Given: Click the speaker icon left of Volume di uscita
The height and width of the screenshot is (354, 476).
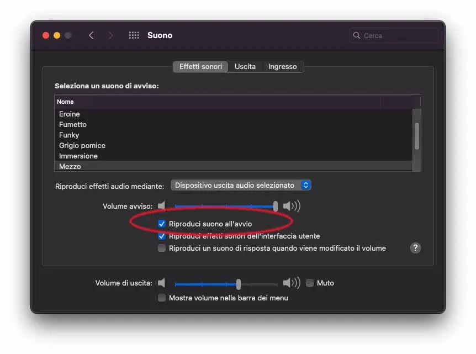Looking at the screenshot, I should (x=162, y=283).
